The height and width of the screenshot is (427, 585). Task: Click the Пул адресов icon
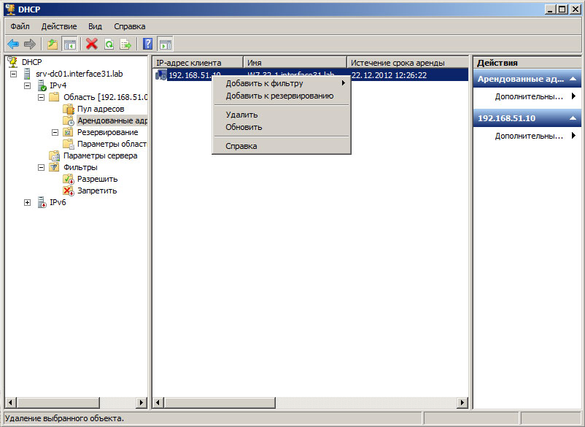[69, 109]
